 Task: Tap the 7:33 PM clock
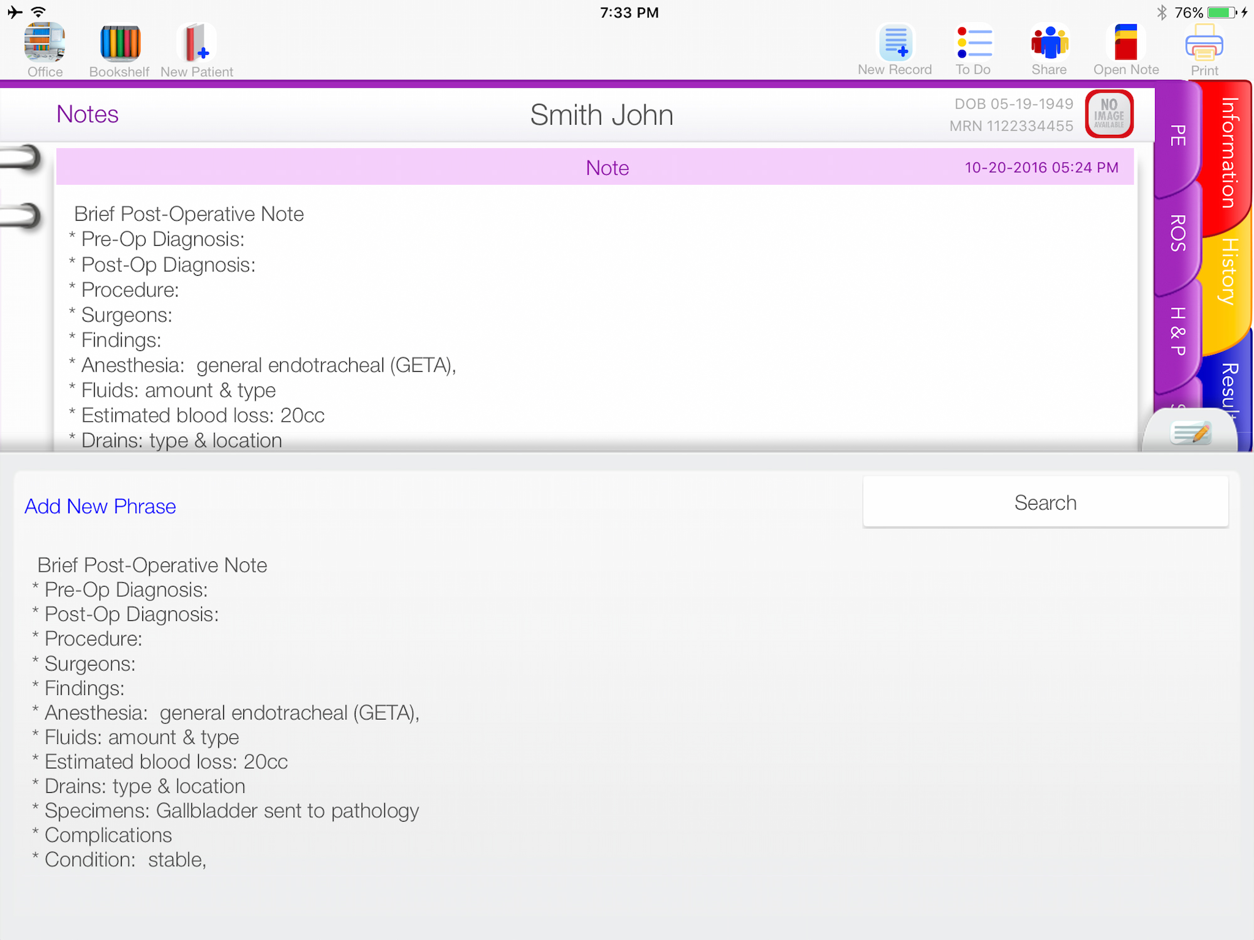(x=629, y=13)
